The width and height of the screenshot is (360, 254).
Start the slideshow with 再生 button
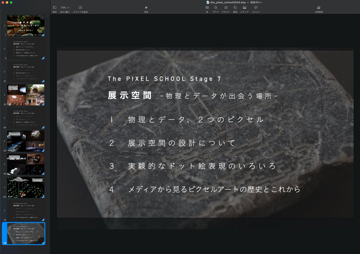[x=146, y=8]
